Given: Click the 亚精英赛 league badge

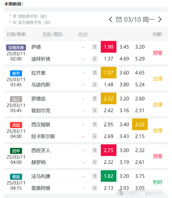Looking at the screenshot, I should coord(16,48).
